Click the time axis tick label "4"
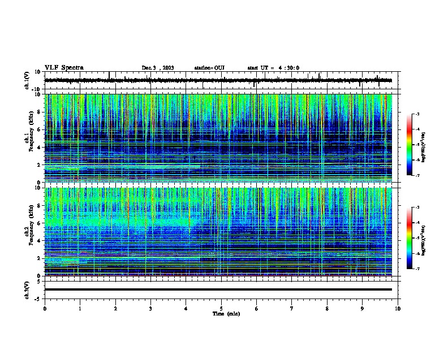 [186, 309]
